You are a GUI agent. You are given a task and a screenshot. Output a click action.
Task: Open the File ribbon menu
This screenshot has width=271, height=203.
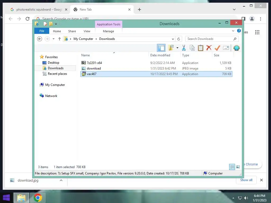tap(42, 31)
